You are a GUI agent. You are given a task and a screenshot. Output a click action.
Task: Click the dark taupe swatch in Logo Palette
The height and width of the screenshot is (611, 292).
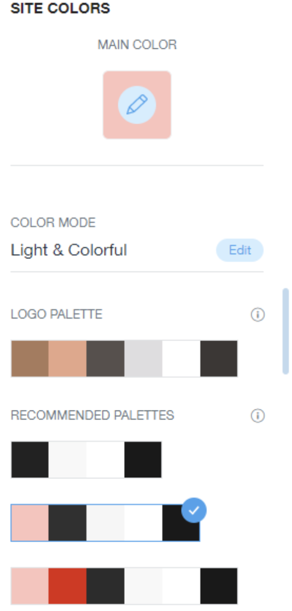pyautogui.click(x=105, y=359)
